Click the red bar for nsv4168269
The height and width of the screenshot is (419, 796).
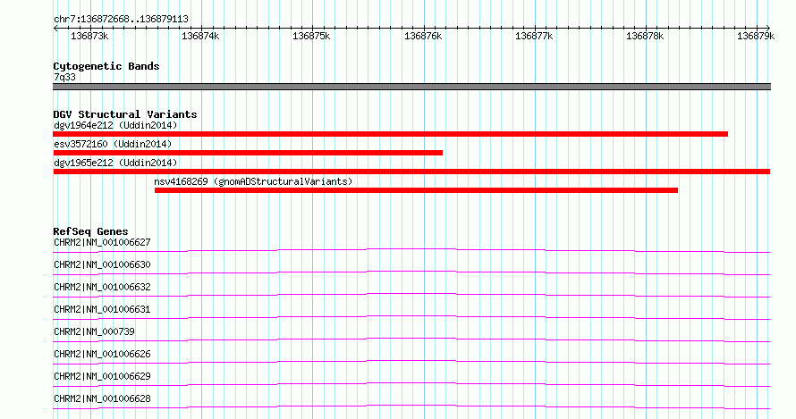pyautogui.click(x=416, y=190)
